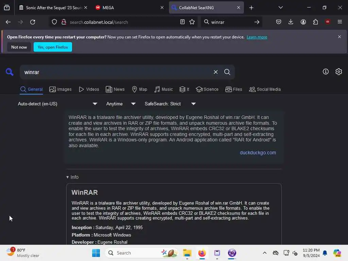348x261 pixels.
Task: Open the Auto-detect language dropdown
Action: (x=57, y=104)
